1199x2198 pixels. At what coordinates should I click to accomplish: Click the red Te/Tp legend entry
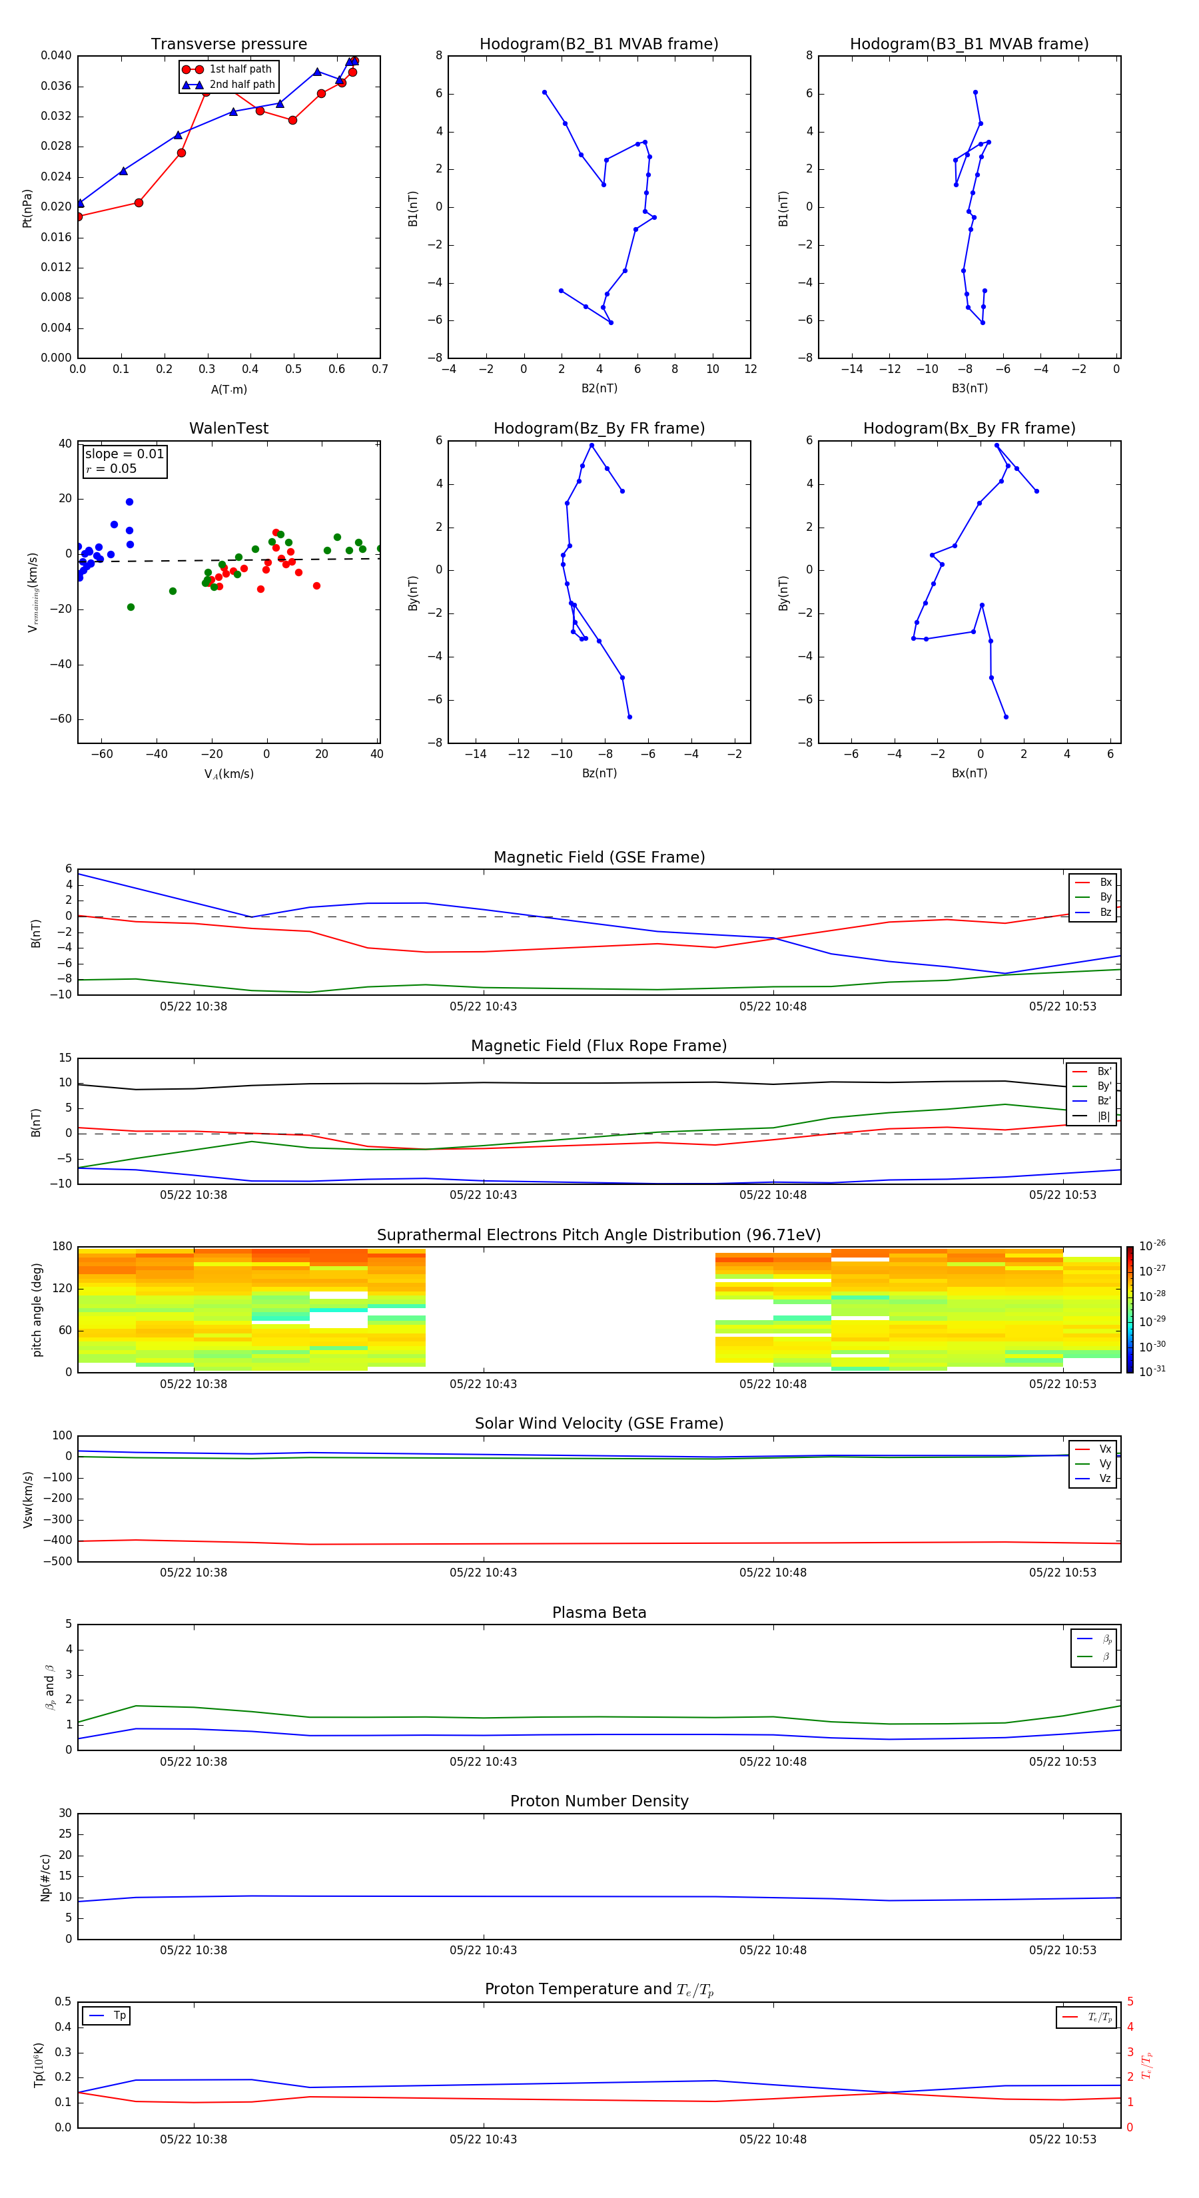click(x=1086, y=2018)
